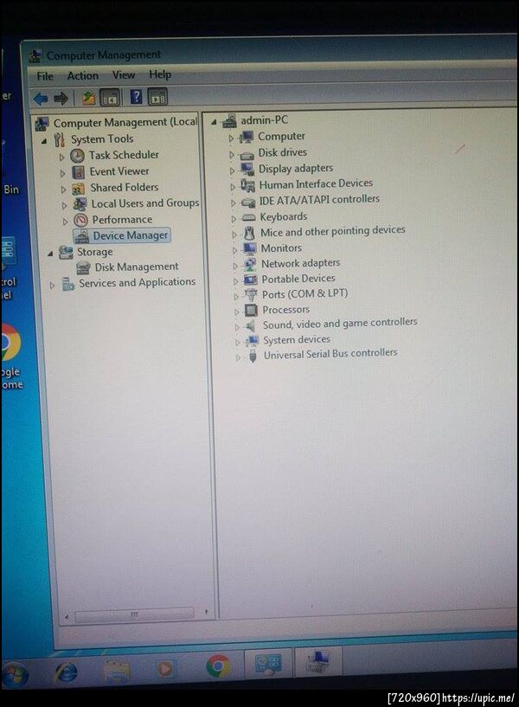Toggle Show/Hide Action Pane toolbar icon
This screenshot has height=707, width=519.
click(157, 97)
